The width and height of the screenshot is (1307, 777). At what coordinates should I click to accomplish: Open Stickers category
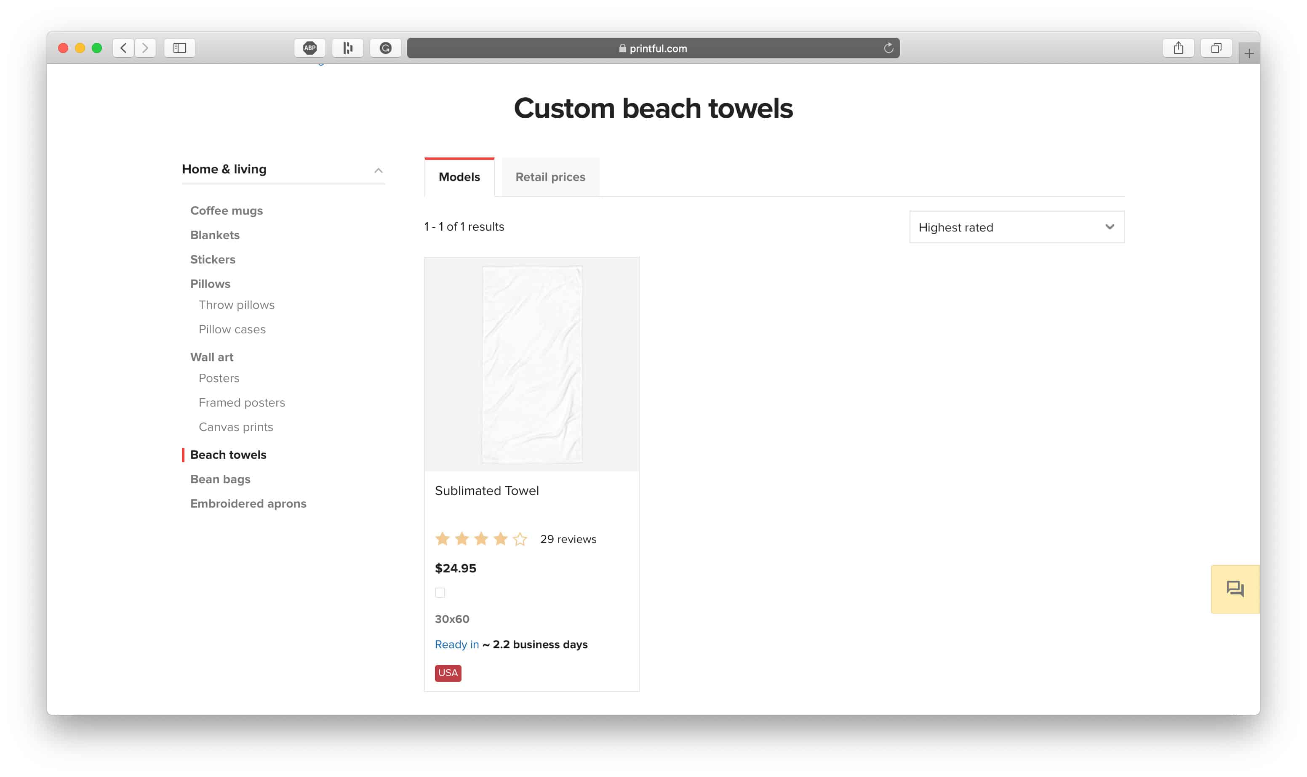click(x=213, y=259)
